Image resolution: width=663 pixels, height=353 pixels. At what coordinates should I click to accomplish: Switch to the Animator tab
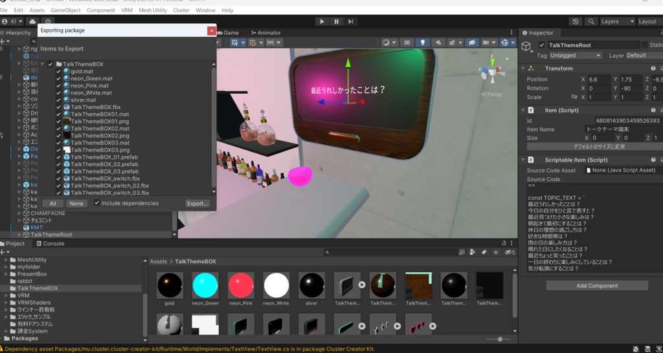265,32
